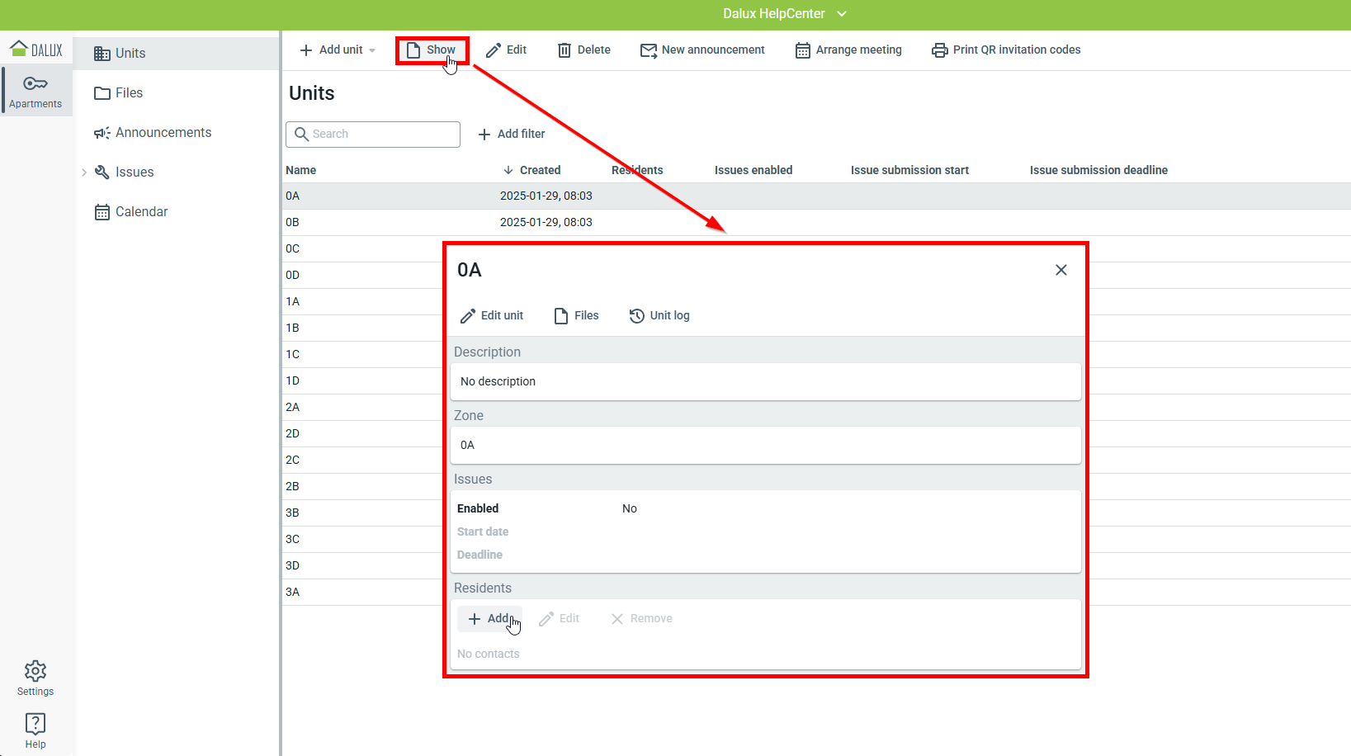1351x756 pixels.
Task: Click Arrange meeting calendar icon
Action: pyautogui.click(x=802, y=50)
